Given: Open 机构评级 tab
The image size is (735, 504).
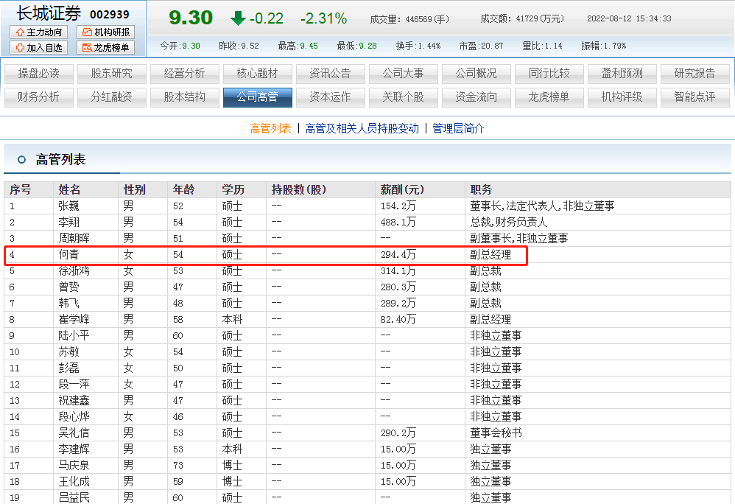Looking at the screenshot, I should 622,97.
